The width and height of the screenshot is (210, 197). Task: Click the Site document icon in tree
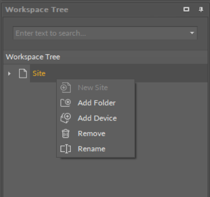coord(23,73)
